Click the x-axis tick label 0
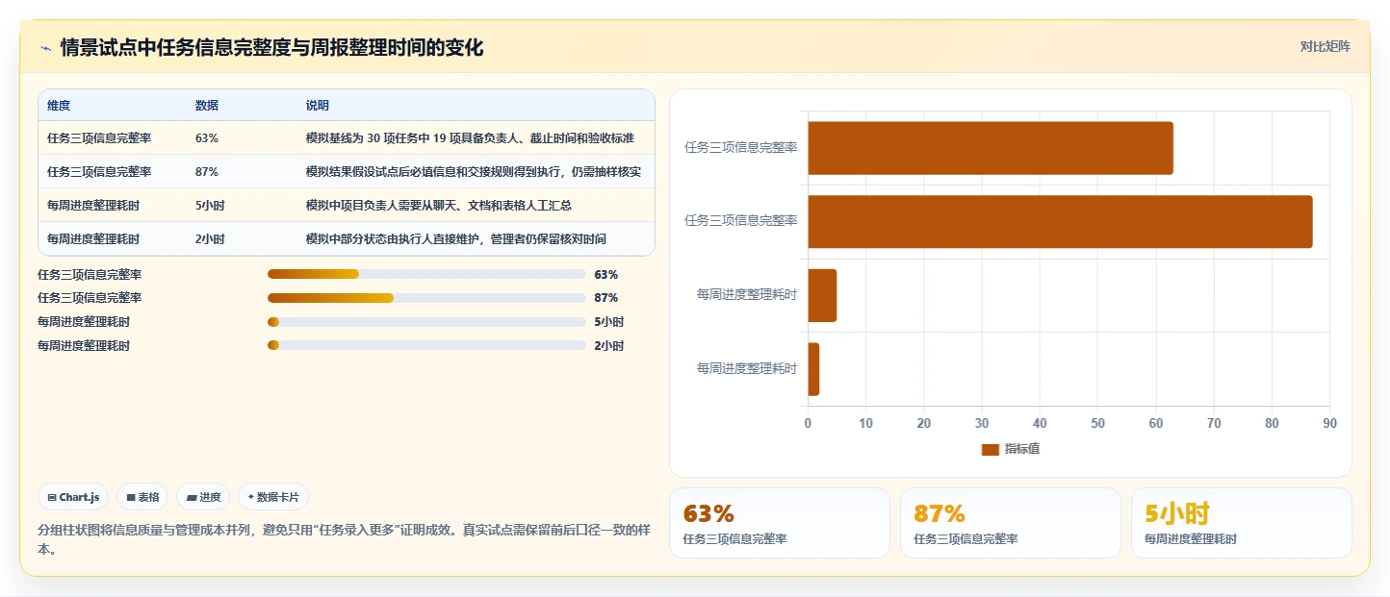 click(808, 423)
